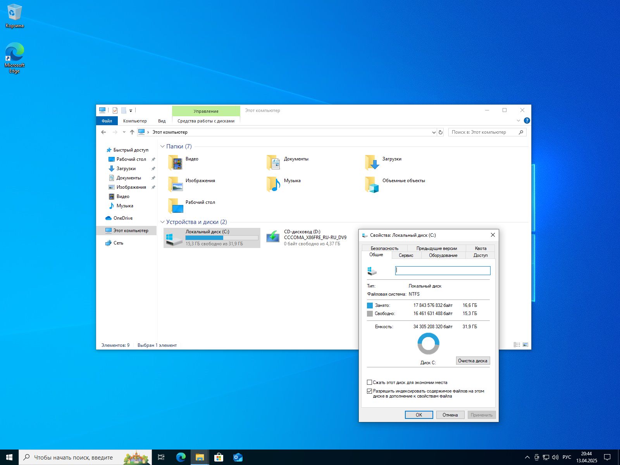Confirm properties with OK button
Screen dimensions: 620x465
coord(419,415)
